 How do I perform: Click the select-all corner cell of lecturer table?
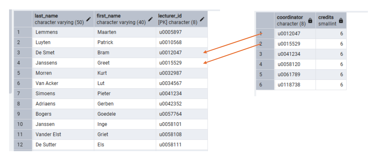23,19
